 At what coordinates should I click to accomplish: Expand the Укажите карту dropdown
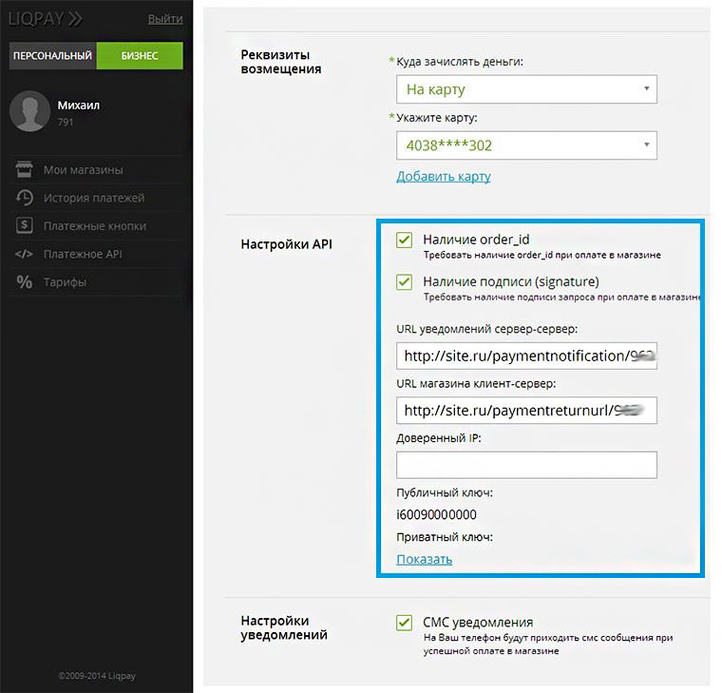(x=526, y=145)
